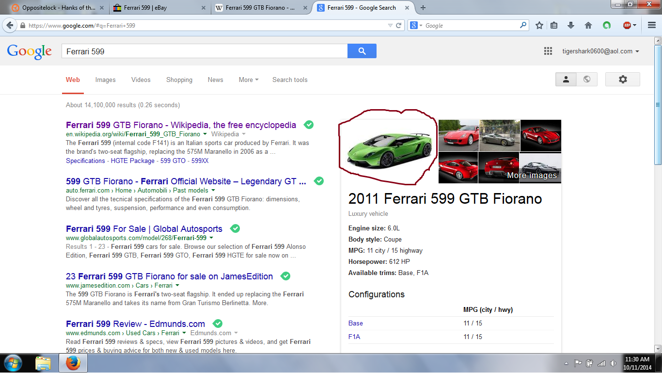Hide personal results with globe toggle
The height and width of the screenshot is (373, 662).
click(x=587, y=80)
